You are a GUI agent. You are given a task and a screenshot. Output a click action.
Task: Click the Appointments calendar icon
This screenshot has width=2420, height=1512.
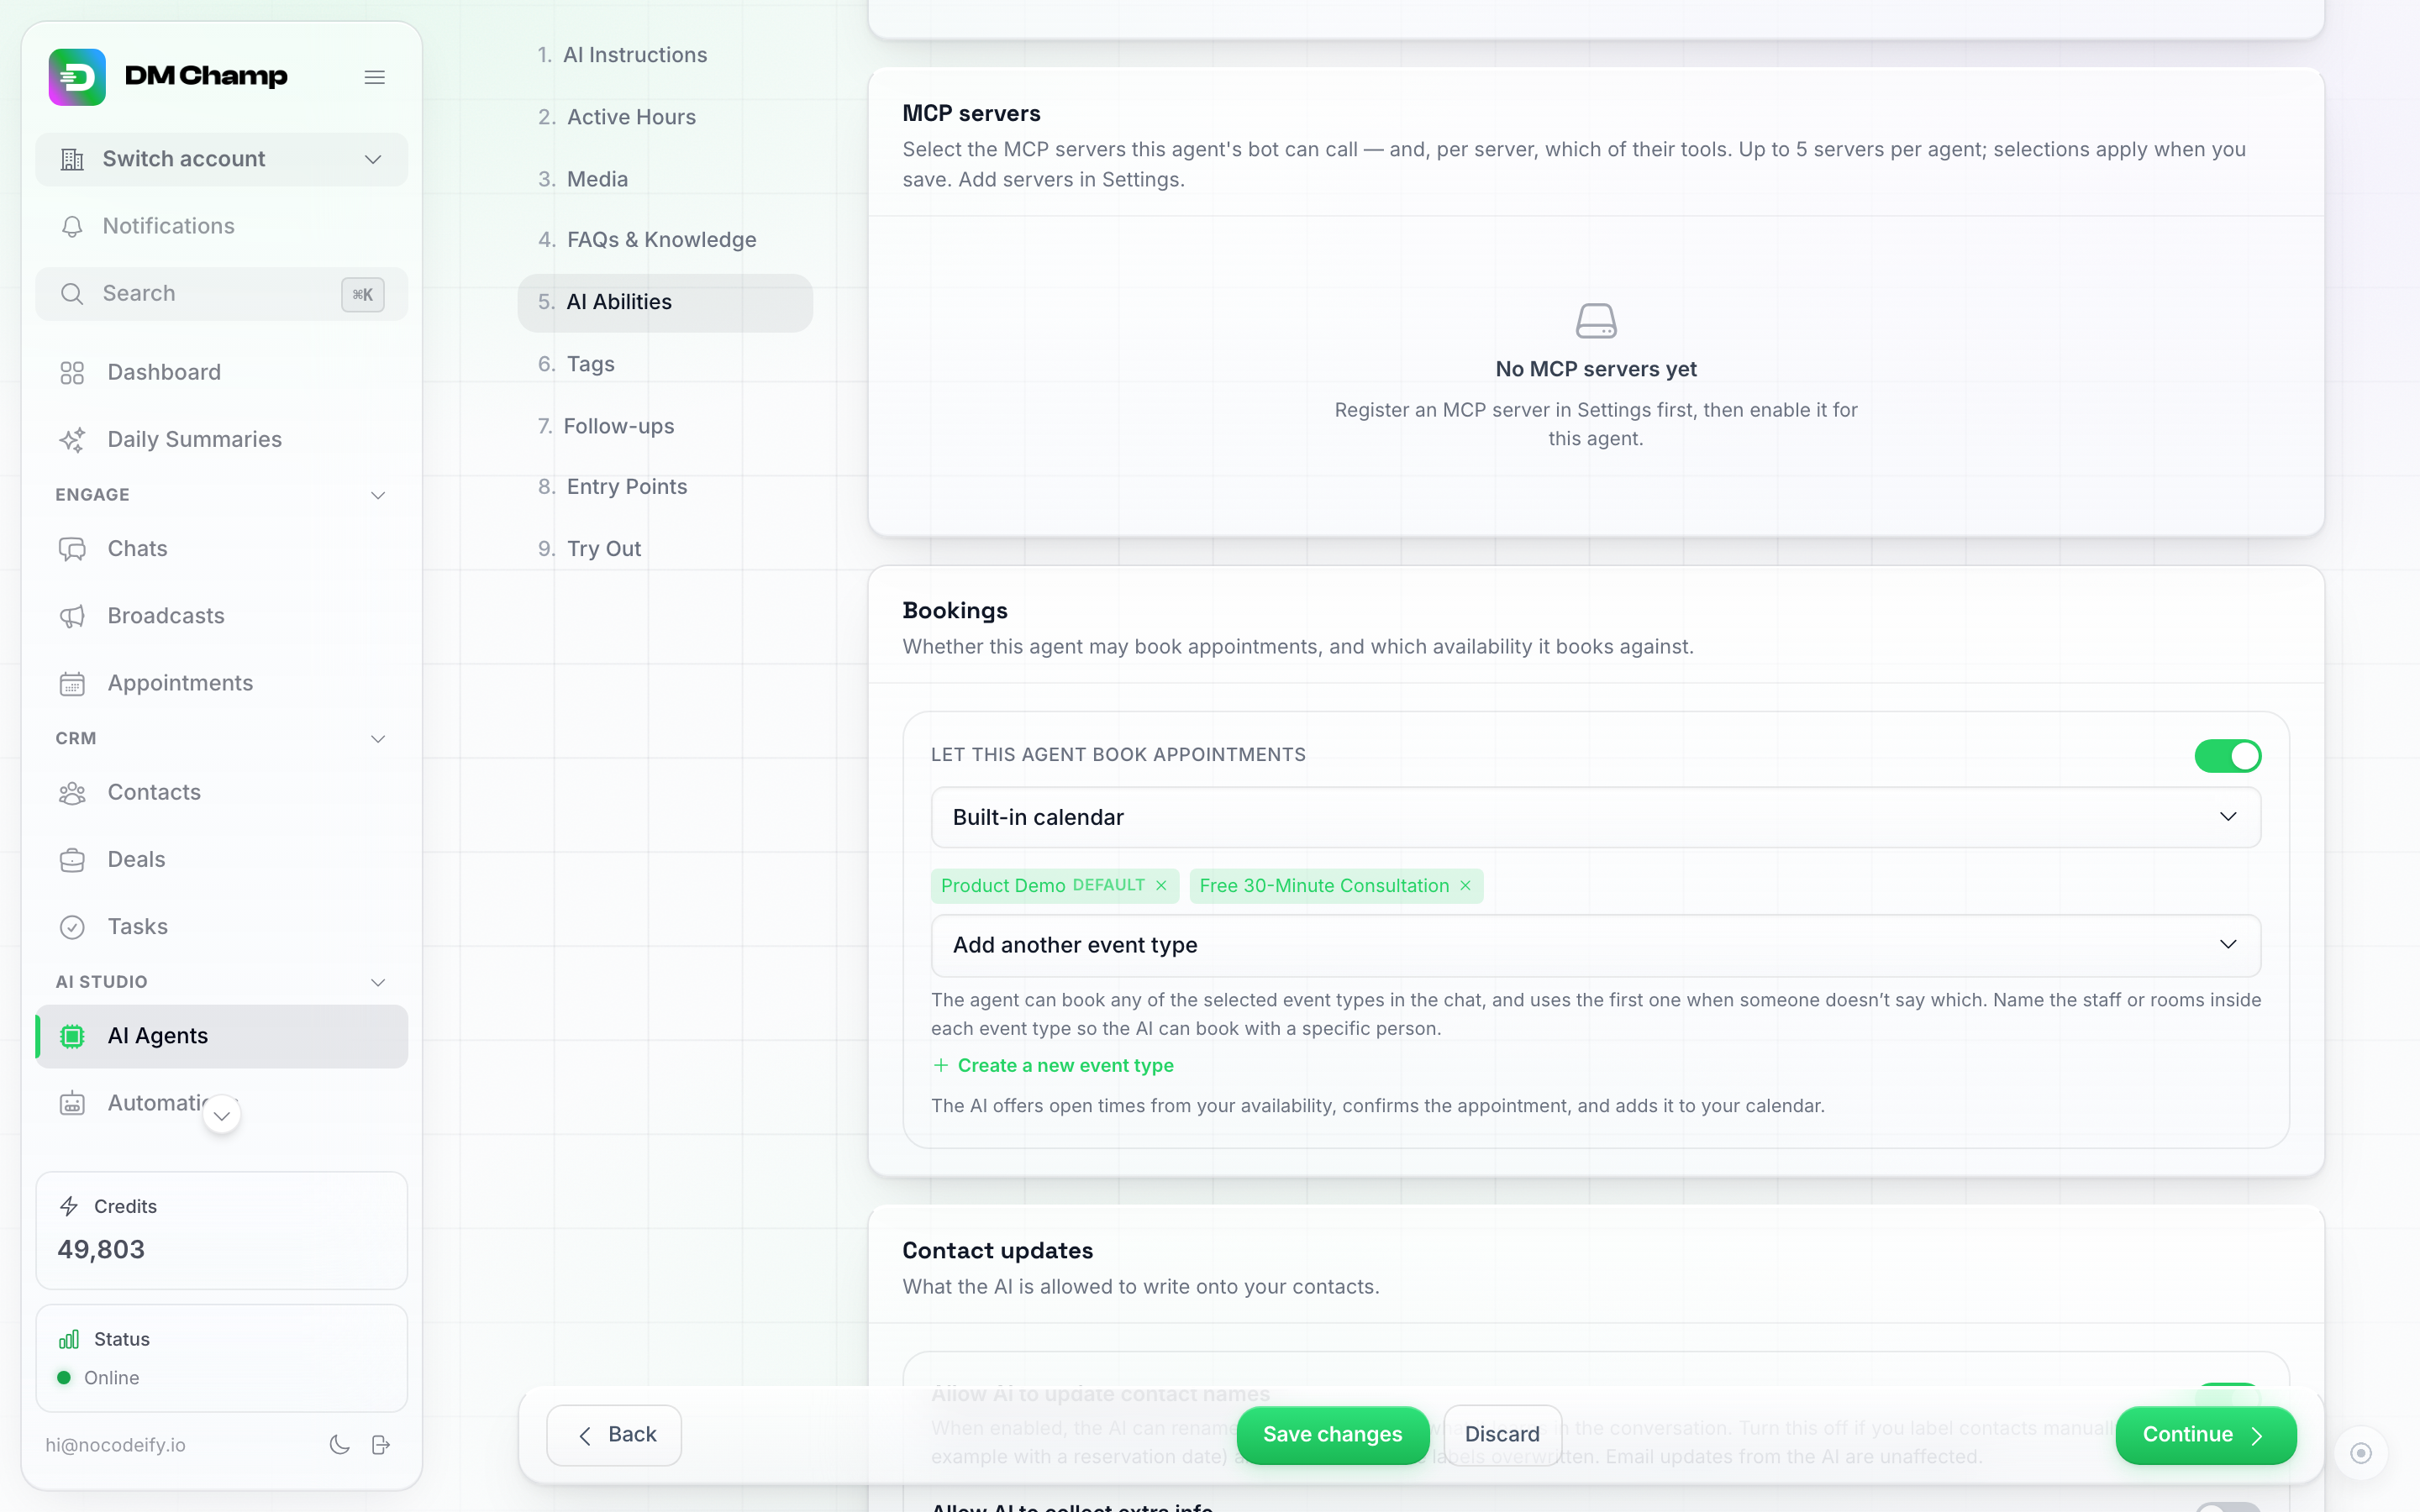point(72,684)
